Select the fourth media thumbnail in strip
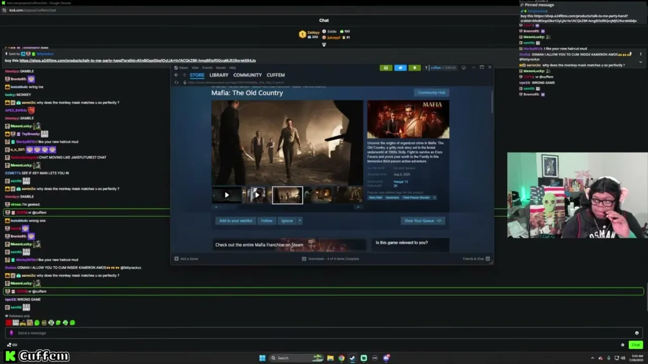Screen dimensions: 648x364 pos(318,195)
